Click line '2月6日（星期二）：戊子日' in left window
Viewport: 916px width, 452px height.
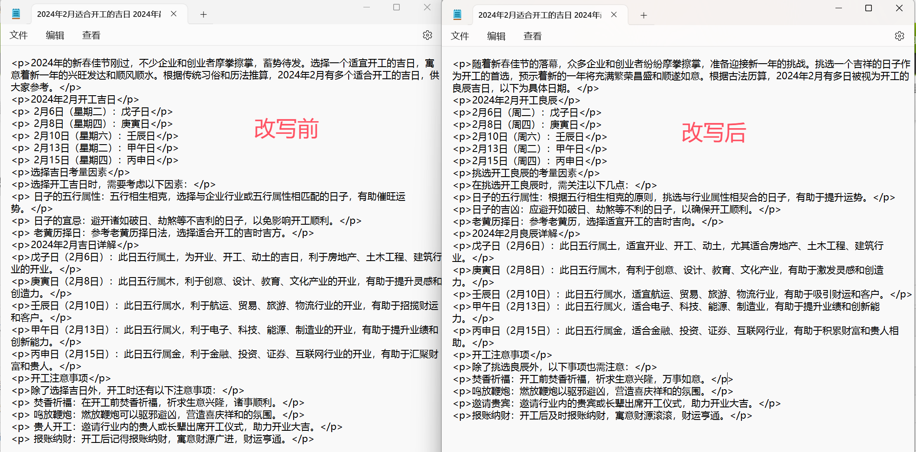click(x=92, y=112)
